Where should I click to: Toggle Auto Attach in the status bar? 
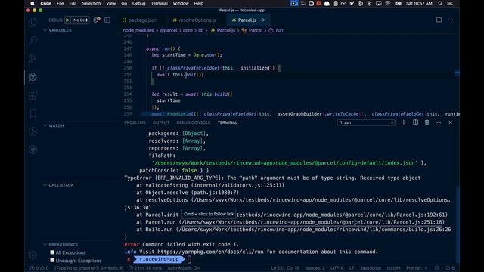coord(183,268)
